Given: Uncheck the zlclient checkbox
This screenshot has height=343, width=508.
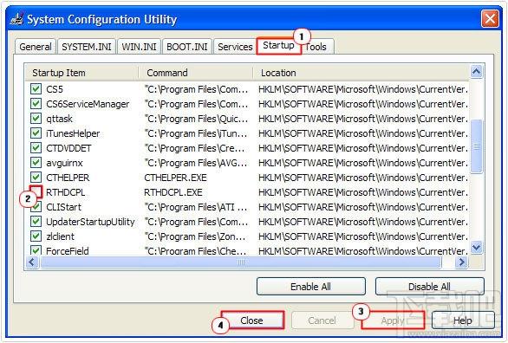Looking at the screenshot, I should [x=36, y=236].
